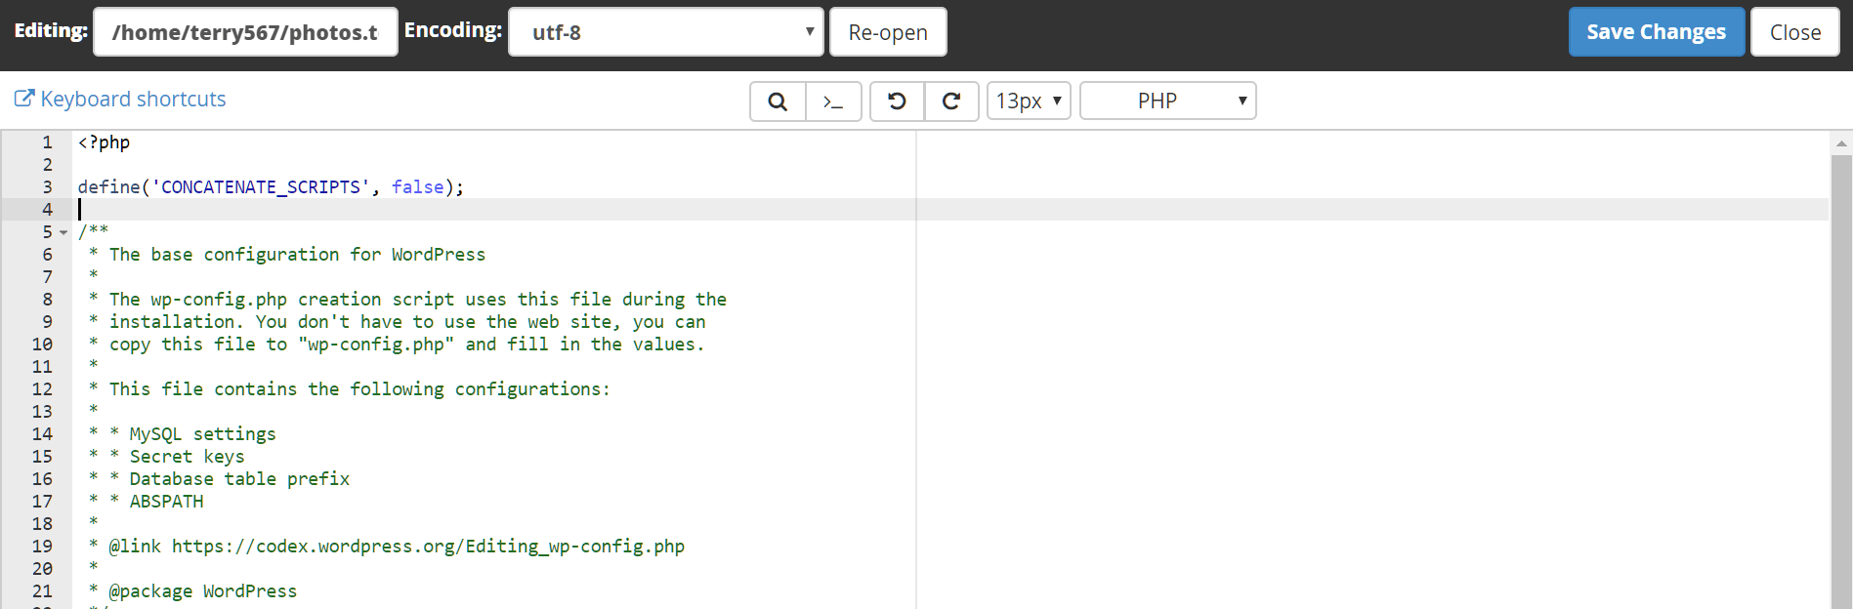Open the command-line prompt toolbar icon
Screen dimensions: 1853x609
[x=833, y=101]
